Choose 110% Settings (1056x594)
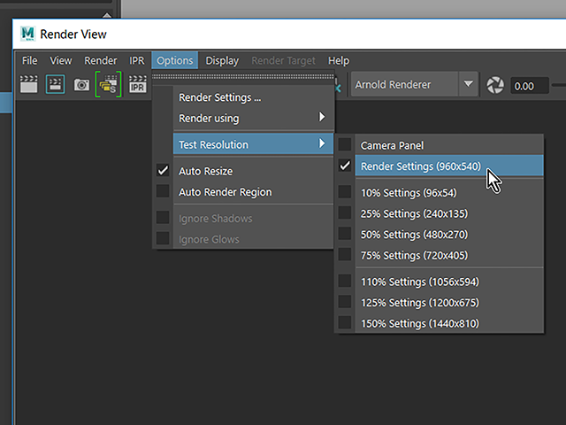 (449, 282)
